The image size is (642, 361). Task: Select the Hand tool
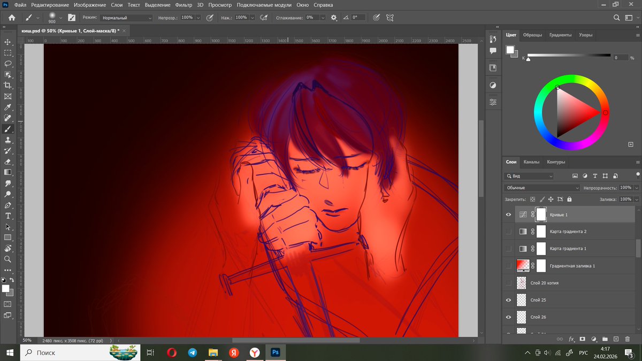[8, 248]
